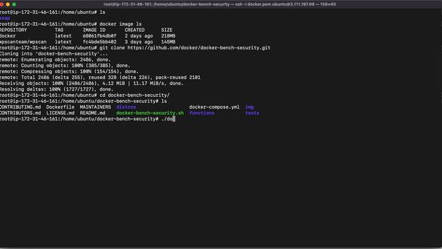Click "Cloning into 'docker-bench-security'" line
The width and height of the screenshot is (442, 249).
54,54
